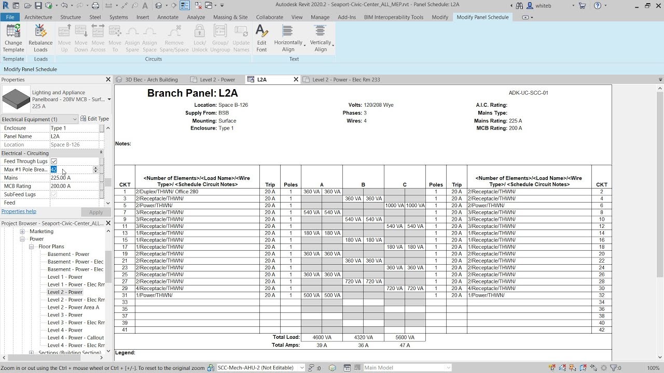Switch to BIM Interoperability Tools tab
Screen dimensions: 664x373
(394, 17)
